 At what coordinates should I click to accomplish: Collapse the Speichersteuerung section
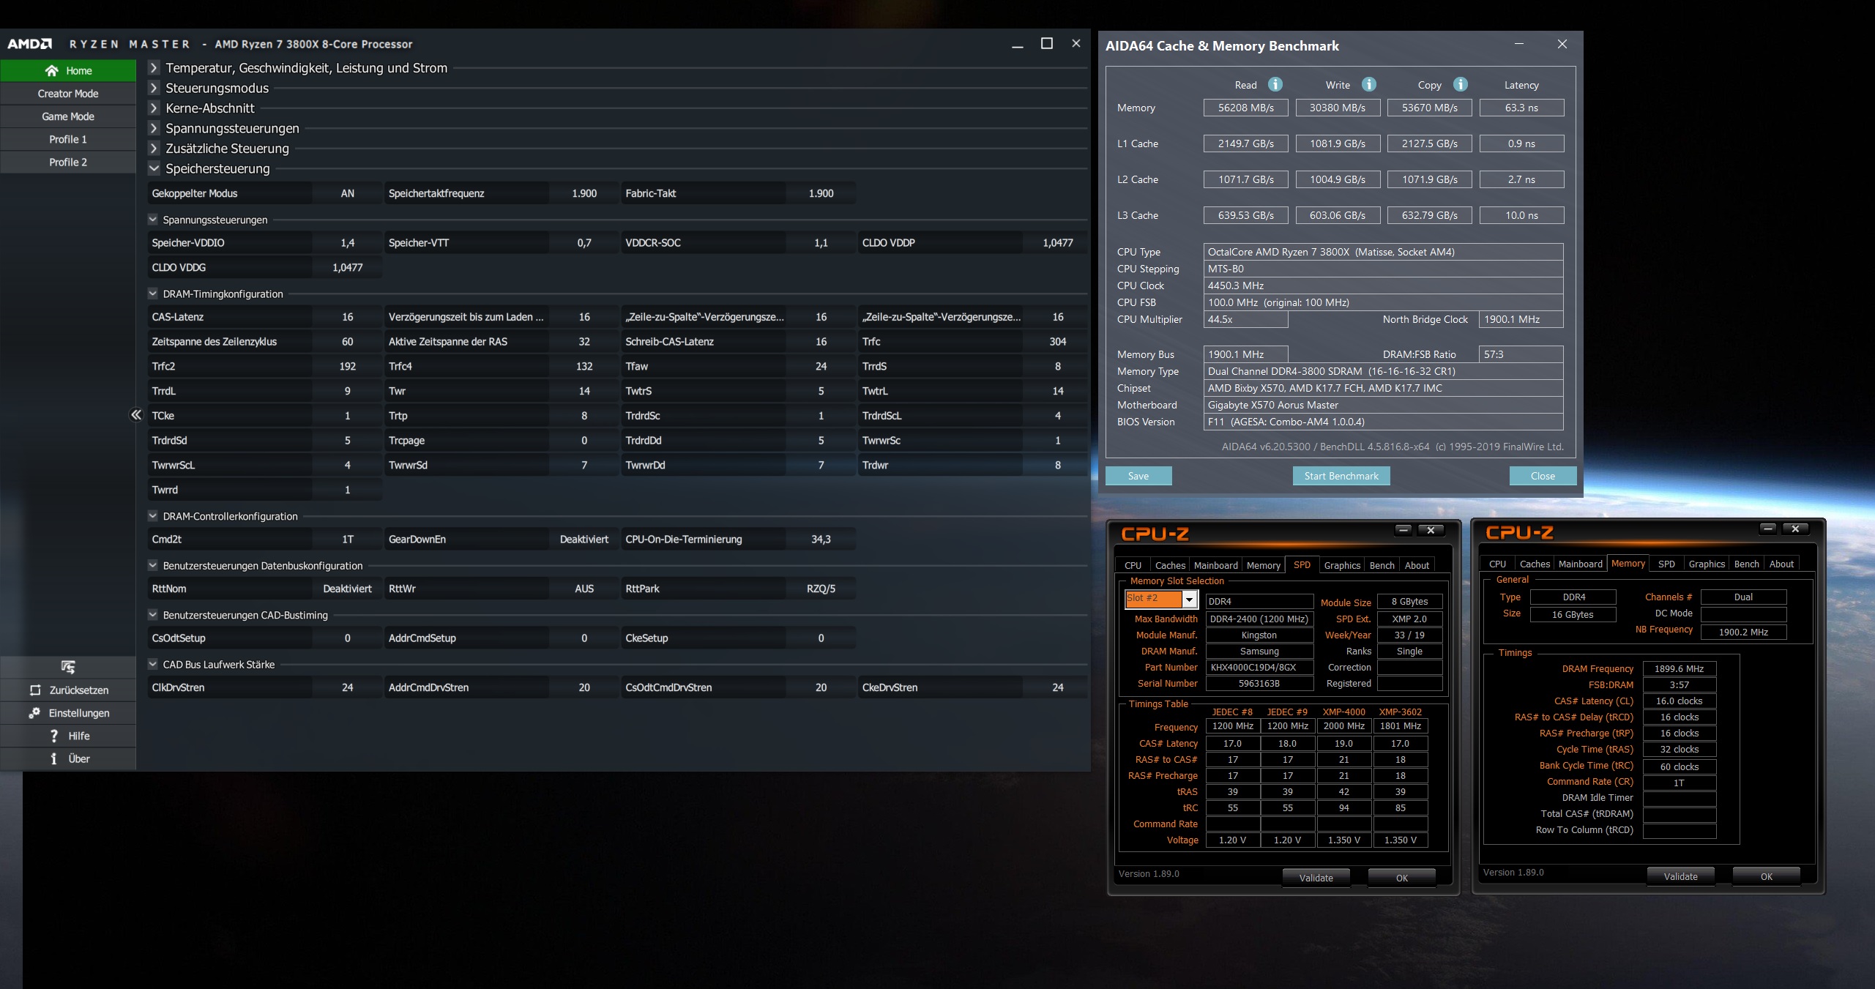click(x=154, y=168)
